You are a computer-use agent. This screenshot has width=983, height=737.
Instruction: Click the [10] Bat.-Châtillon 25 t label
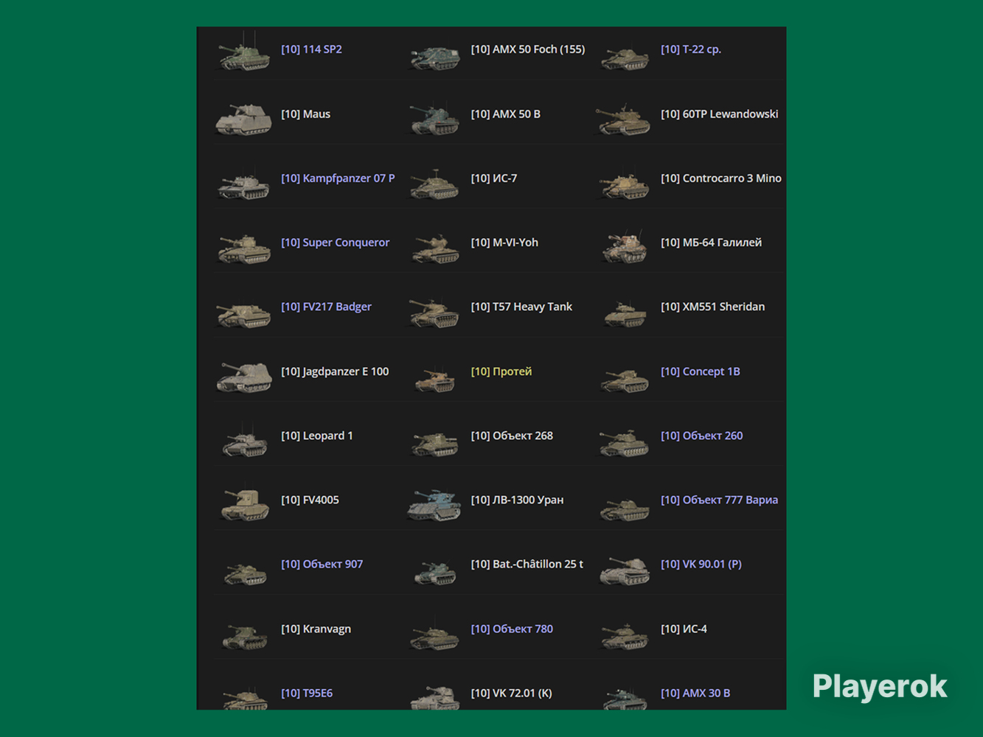click(527, 564)
